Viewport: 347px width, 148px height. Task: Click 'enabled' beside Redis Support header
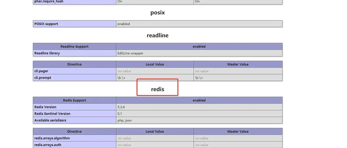(199, 100)
